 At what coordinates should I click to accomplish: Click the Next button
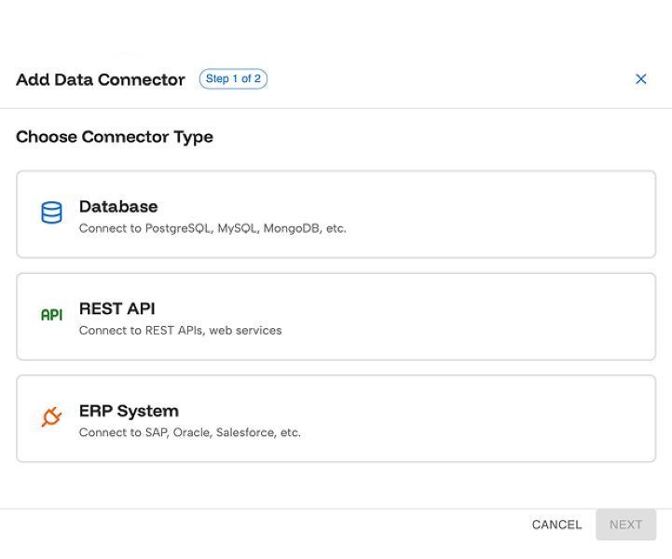pos(625,525)
